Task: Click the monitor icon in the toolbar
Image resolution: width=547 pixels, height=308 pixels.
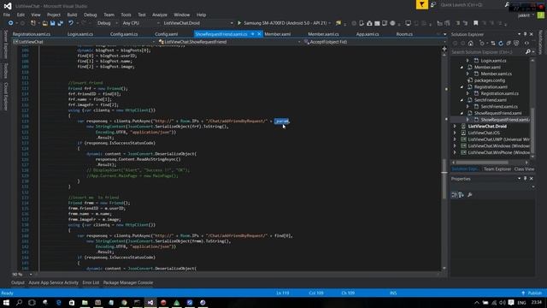Action: 408,23
